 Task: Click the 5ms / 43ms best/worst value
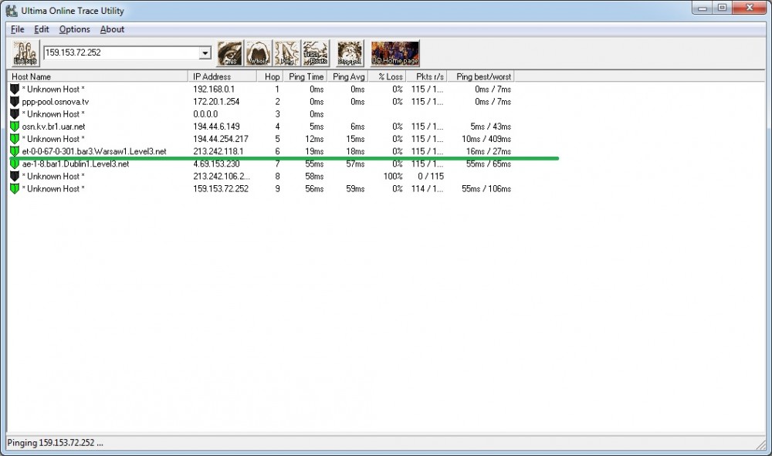point(490,127)
